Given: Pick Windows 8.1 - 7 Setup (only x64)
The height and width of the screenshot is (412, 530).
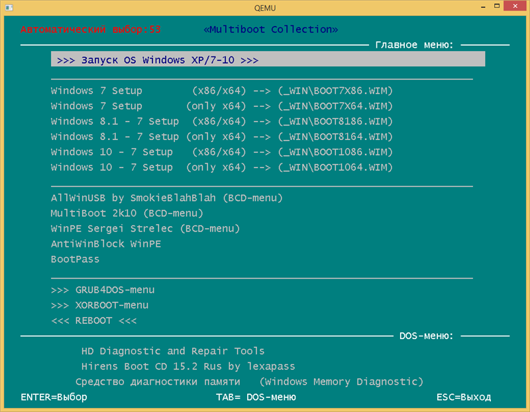Looking at the screenshot, I should tap(222, 137).
